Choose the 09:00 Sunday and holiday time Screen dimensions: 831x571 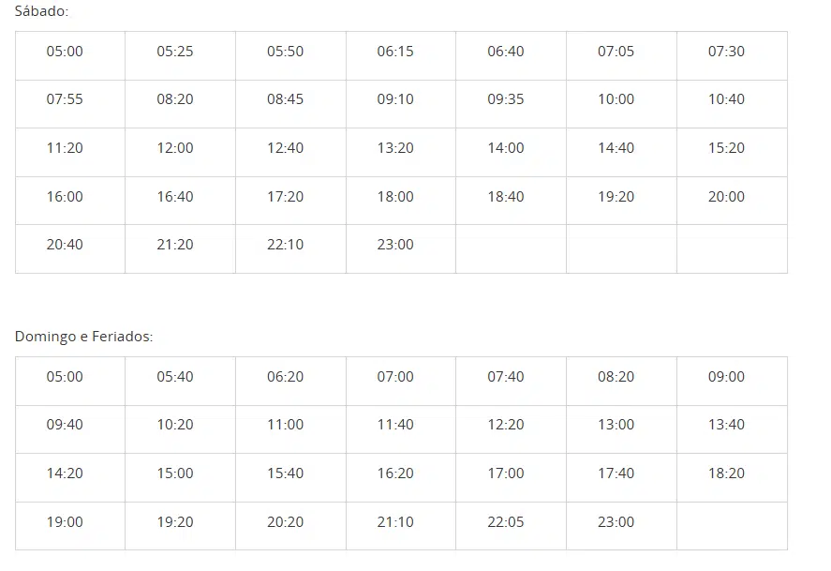pyautogui.click(x=726, y=377)
